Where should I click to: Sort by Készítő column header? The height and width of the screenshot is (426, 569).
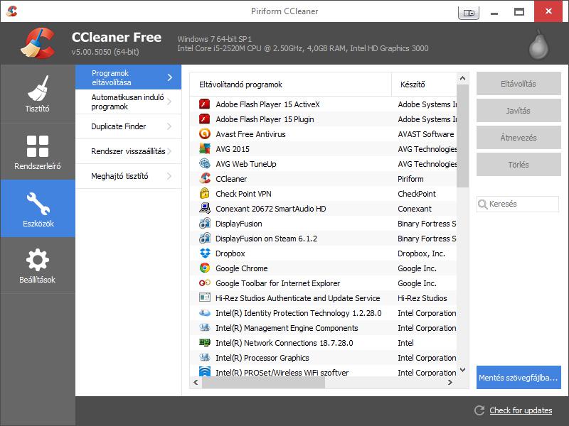point(424,84)
